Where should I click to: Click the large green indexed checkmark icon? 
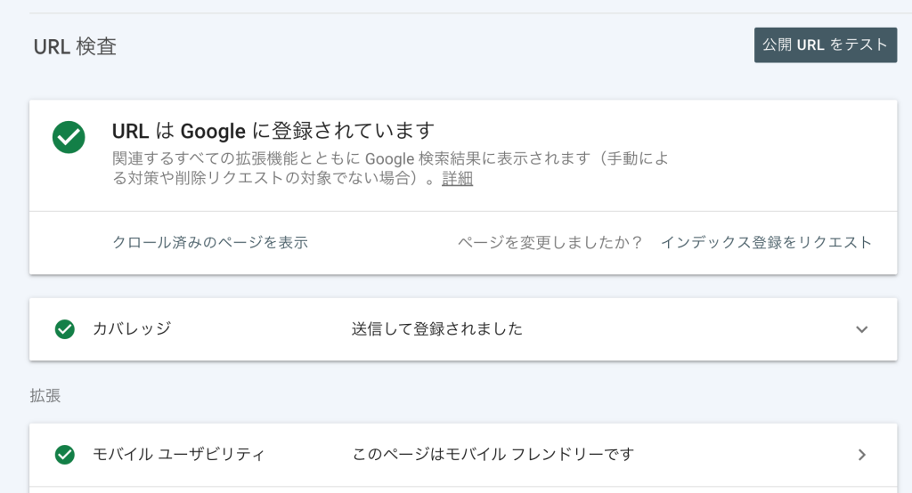[x=69, y=137]
